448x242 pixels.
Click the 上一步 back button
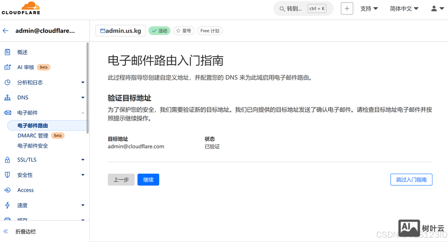pyautogui.click(x=121, y=180)
